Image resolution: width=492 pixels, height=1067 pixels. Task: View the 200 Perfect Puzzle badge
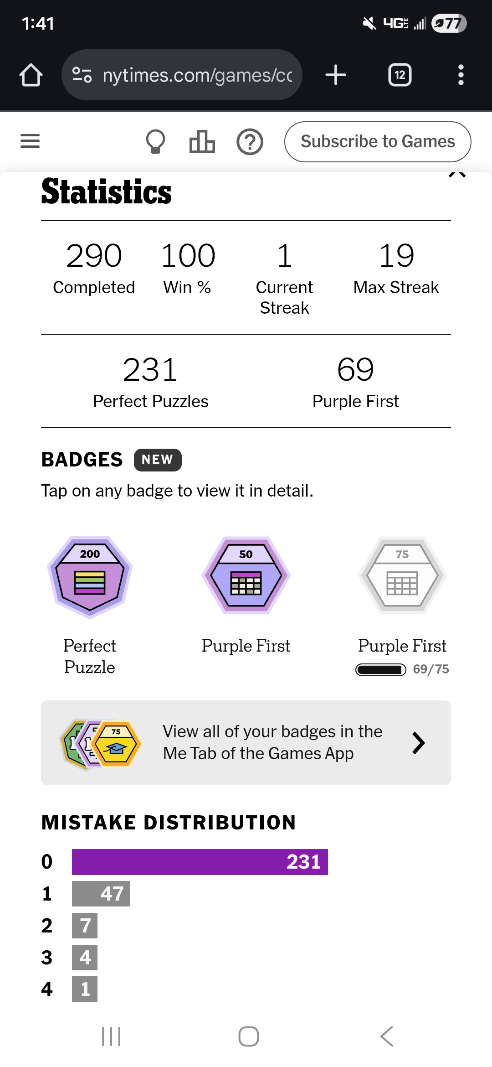[x=90, y=576]
